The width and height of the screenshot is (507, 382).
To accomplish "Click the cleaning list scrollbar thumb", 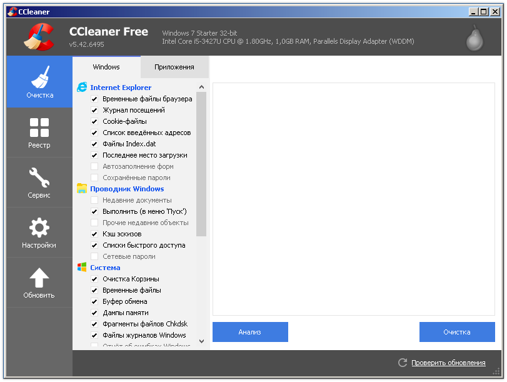I will click(x=201, y=164).
